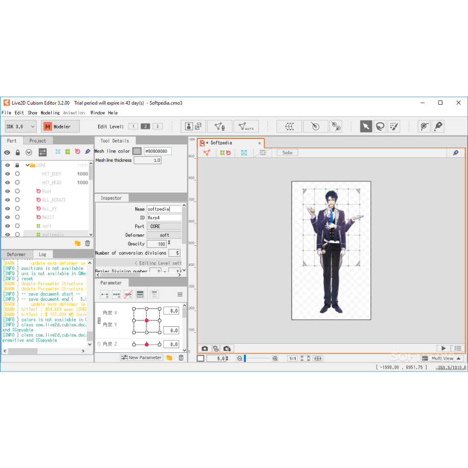Select the Lasso selection tool
Screen dimensions: 468x468
coord(380,127)
